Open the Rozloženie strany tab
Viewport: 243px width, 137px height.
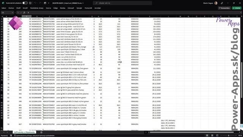coord(37,8)
